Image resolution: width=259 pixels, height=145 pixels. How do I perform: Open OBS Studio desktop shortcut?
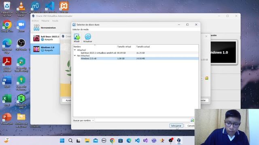21,44
